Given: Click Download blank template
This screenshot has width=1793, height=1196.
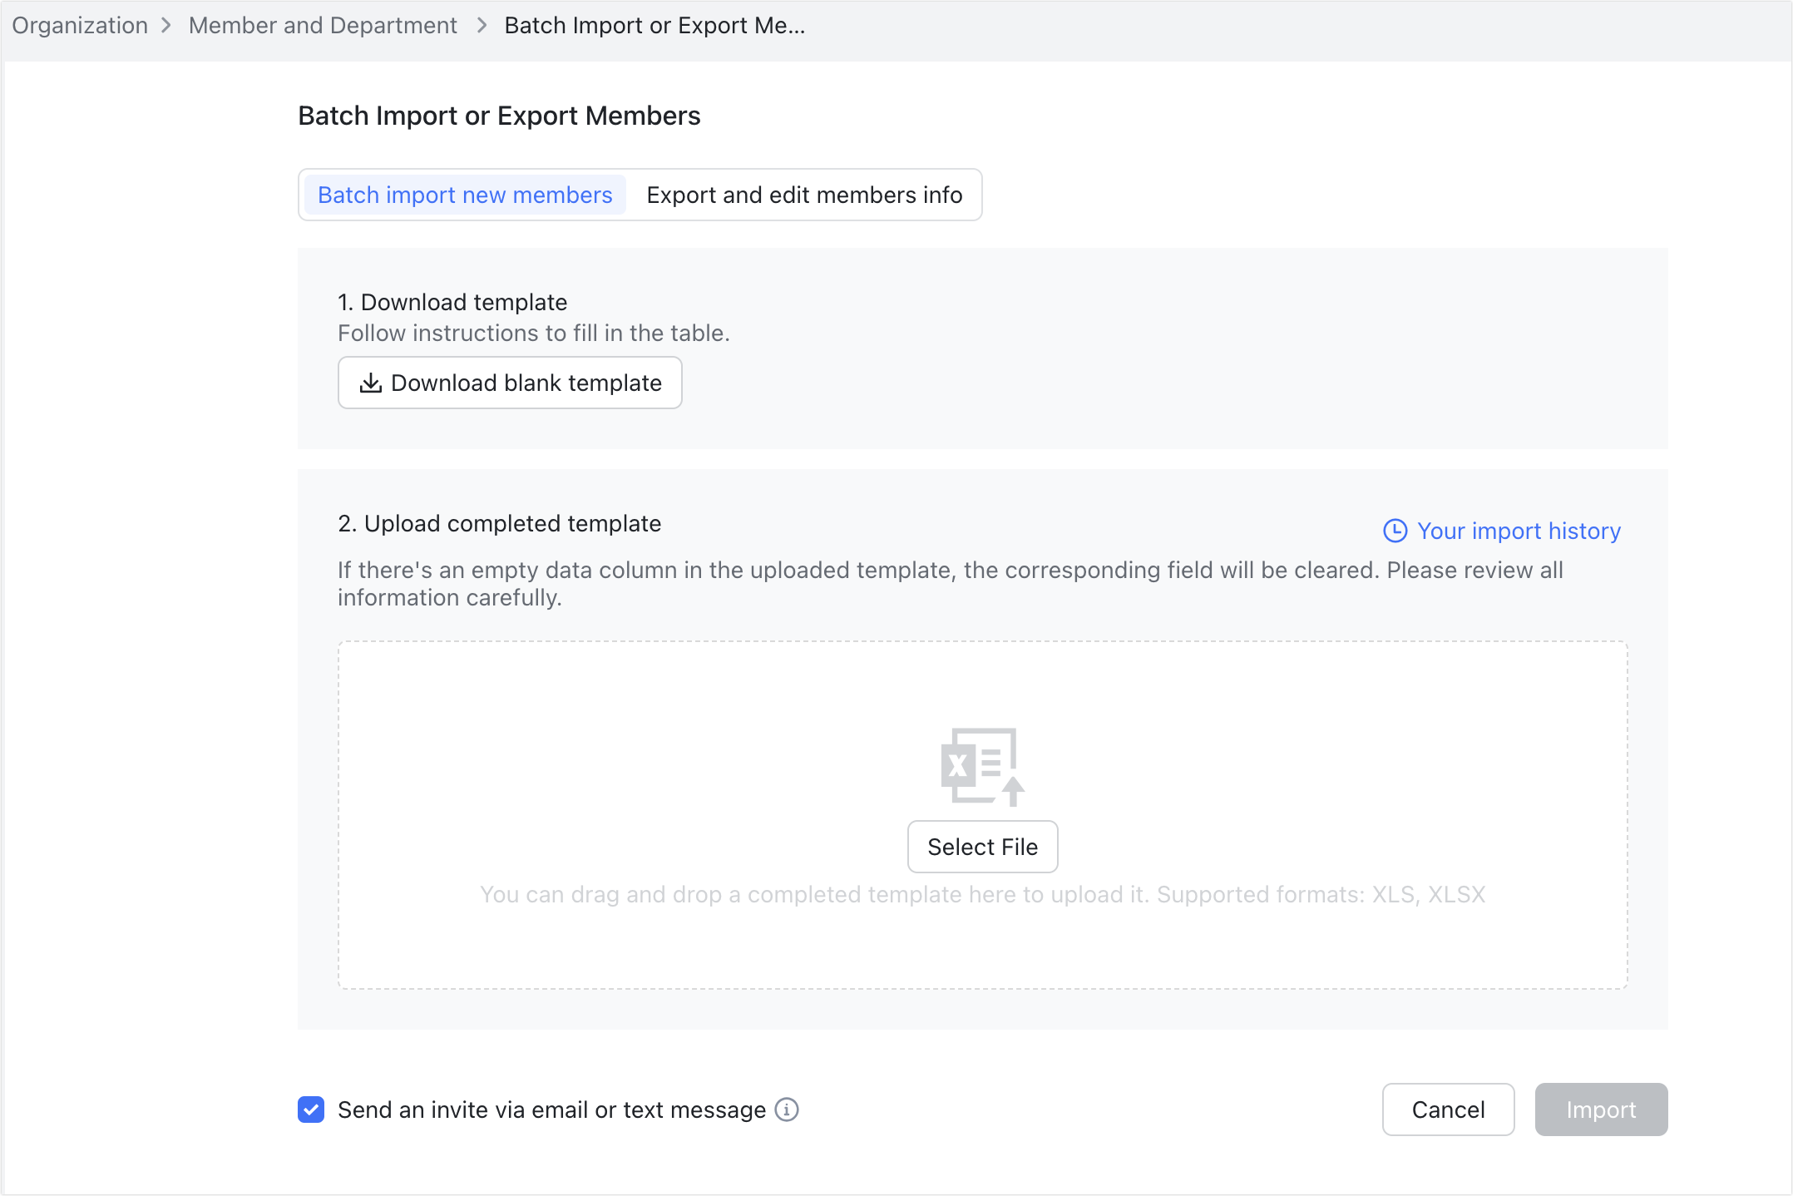Looking at the screenshot, I should click(x=510, y=383).
